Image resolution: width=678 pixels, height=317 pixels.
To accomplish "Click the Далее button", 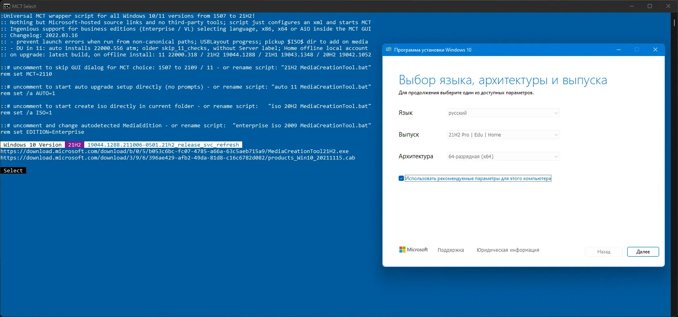I will pyautogui.click(x=643, y=252).
